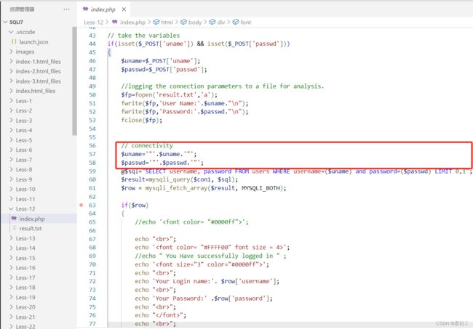
Task: Expand the Less-10 folder
Action: [11, 189]
